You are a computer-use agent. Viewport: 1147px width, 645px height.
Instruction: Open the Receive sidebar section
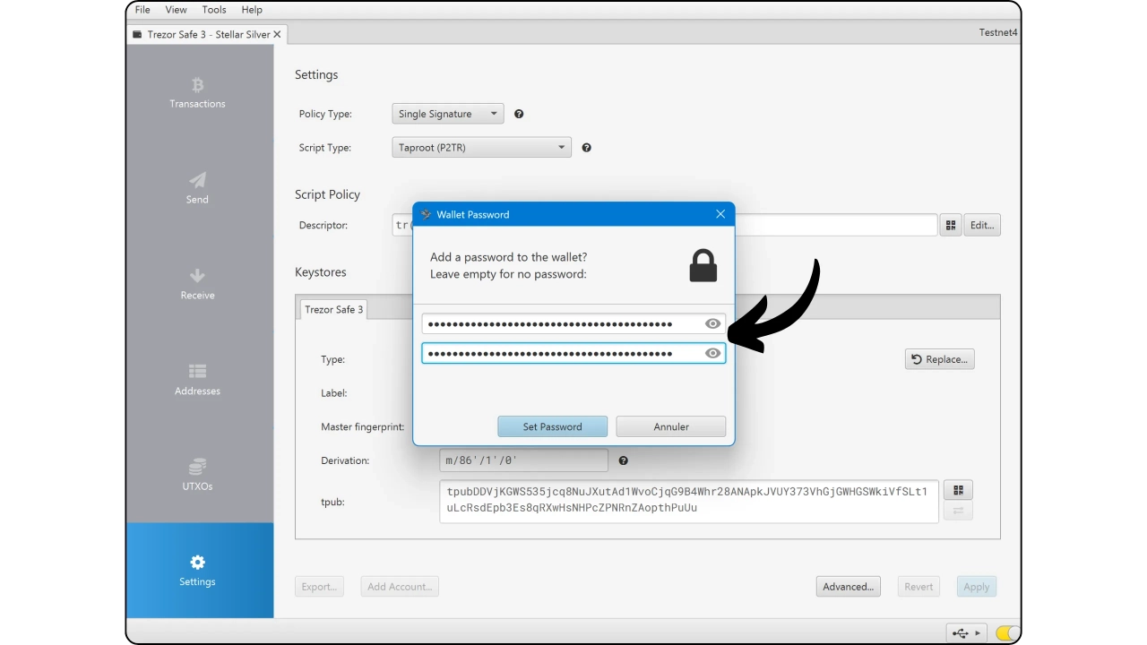[197, 284]
